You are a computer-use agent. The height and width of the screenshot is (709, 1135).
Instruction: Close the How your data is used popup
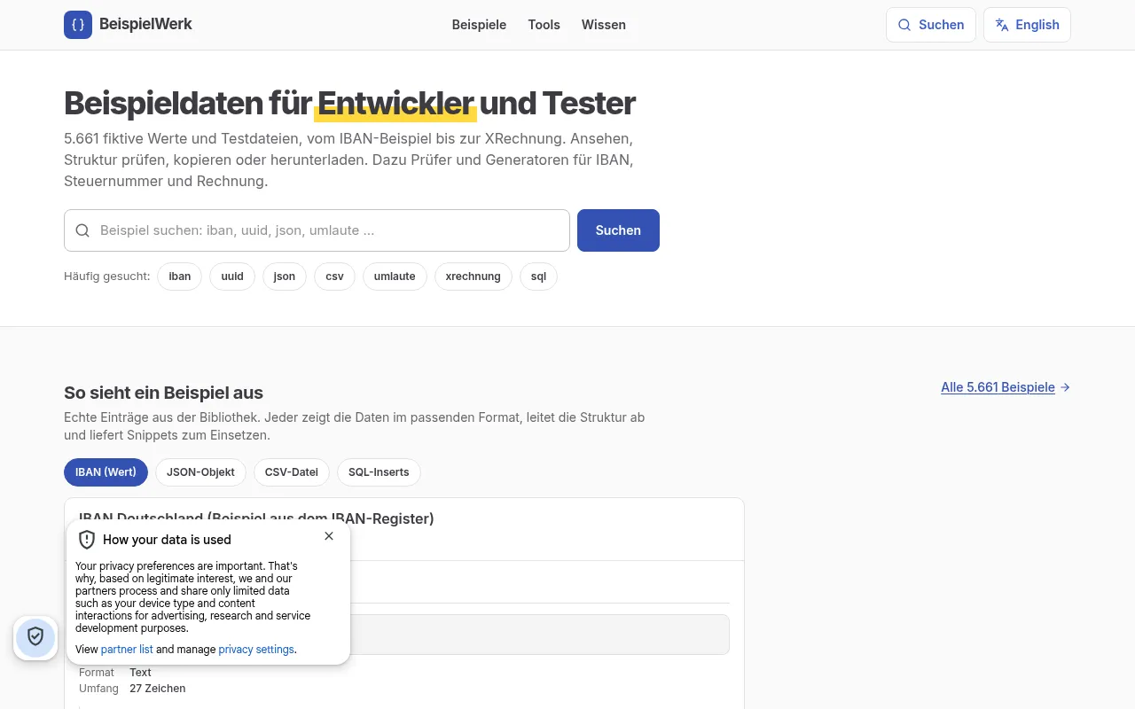[329, 536]
